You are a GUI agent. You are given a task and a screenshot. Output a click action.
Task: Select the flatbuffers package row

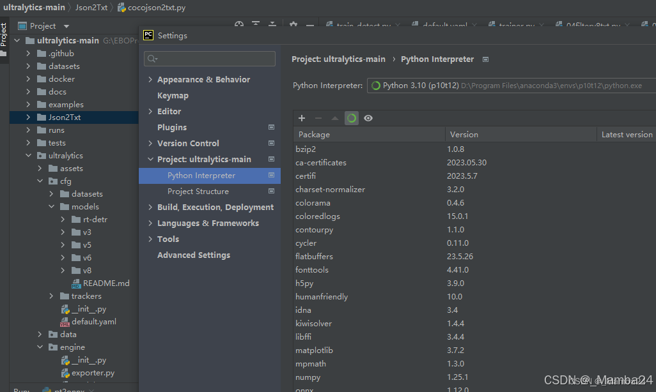[x=475, y=256]
